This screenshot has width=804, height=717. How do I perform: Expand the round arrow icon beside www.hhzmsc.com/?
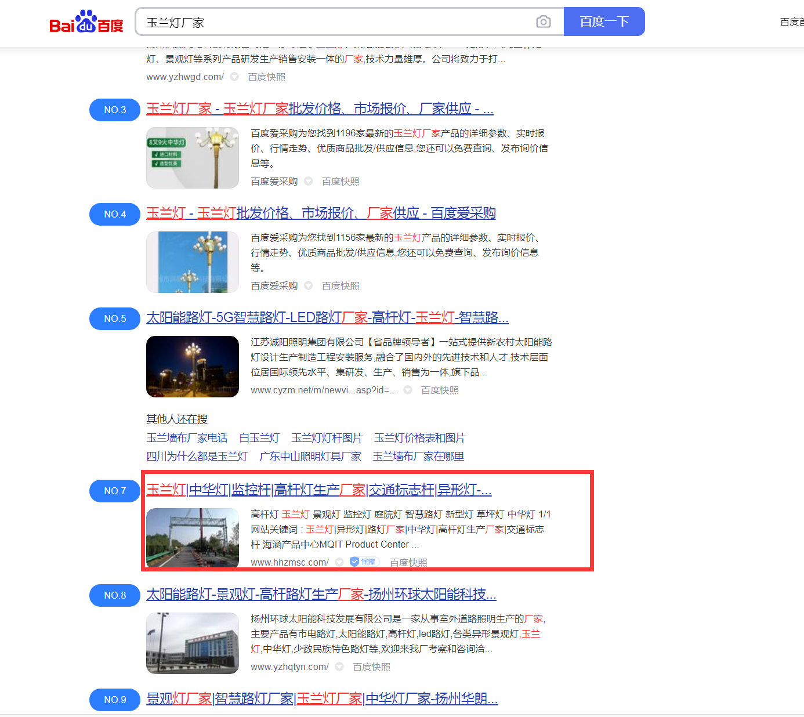pyautogui.click(x=339, y=562)
